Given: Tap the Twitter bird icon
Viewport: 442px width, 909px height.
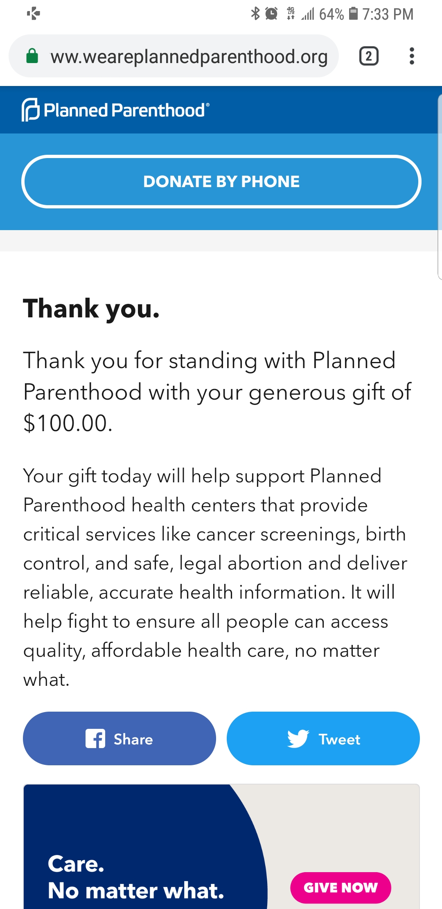Looking at the screenshot, I should click(298, 739).
